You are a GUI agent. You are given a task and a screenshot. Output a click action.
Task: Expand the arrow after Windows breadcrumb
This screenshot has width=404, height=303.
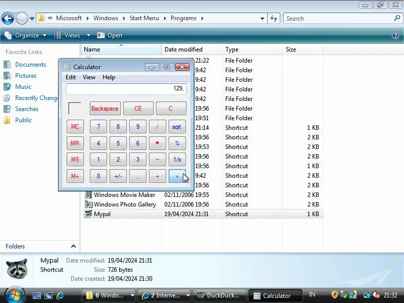[x=124, y=18]
